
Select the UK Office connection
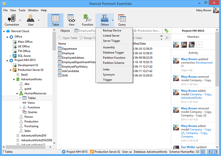click(x=24, y=46)
